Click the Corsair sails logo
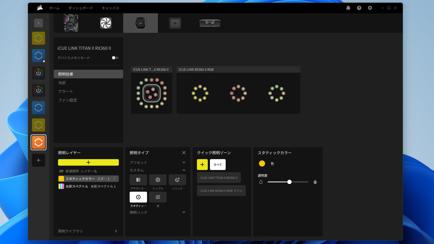The width and height of the screenshot is (434, 244). 40,8
